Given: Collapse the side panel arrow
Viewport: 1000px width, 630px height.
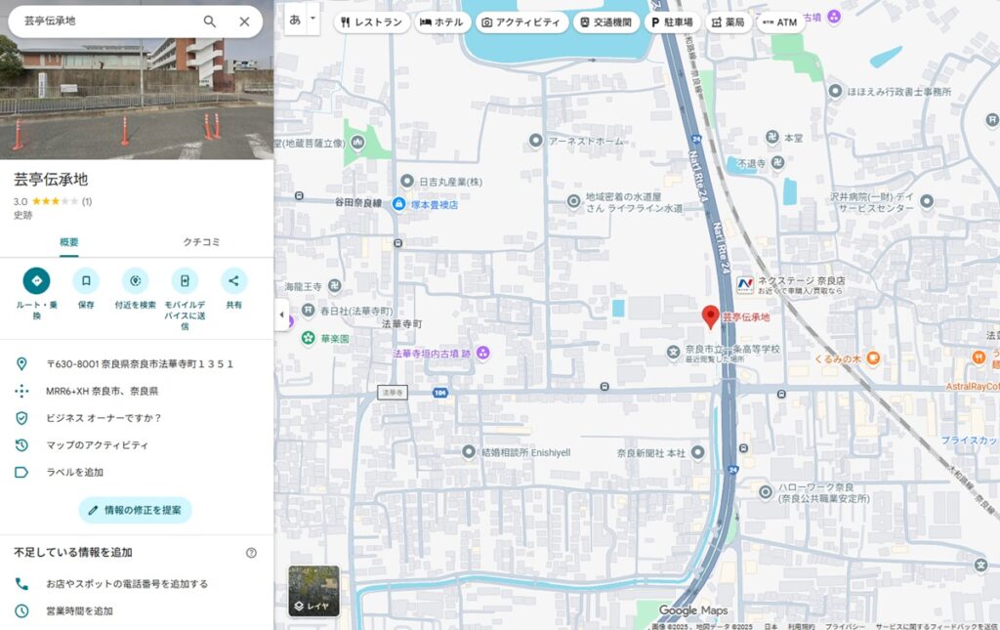Looking at the screenshot, I should click(x=282, y=315).
